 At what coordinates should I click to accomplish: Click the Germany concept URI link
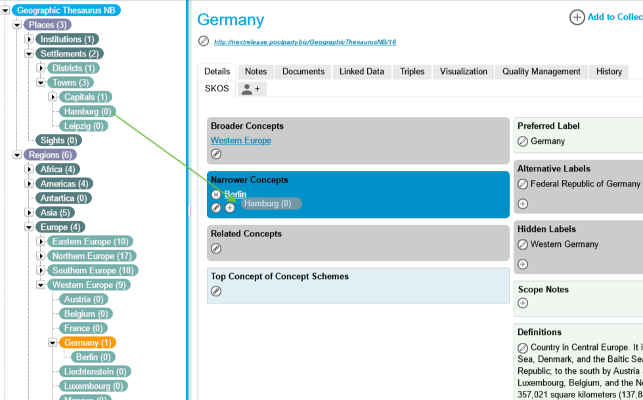[x=305, y=42]
